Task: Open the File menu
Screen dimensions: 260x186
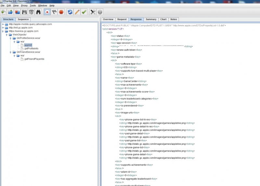Action: [x=3, y=6]
